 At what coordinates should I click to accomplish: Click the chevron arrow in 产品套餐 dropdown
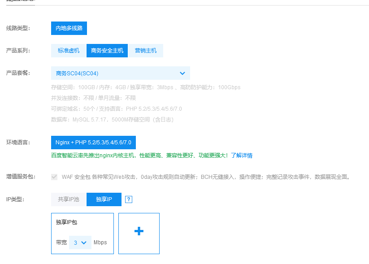182,73
